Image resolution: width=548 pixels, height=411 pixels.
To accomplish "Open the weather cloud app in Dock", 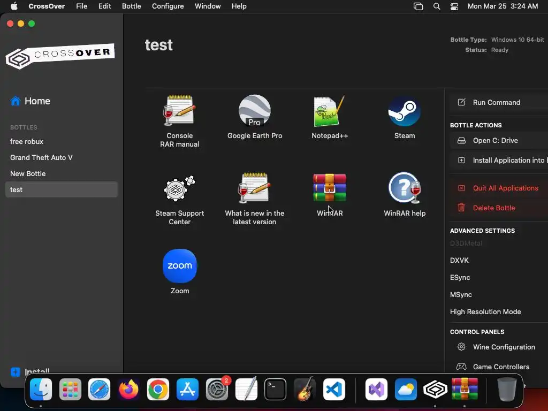I will (x=406, y=390).
